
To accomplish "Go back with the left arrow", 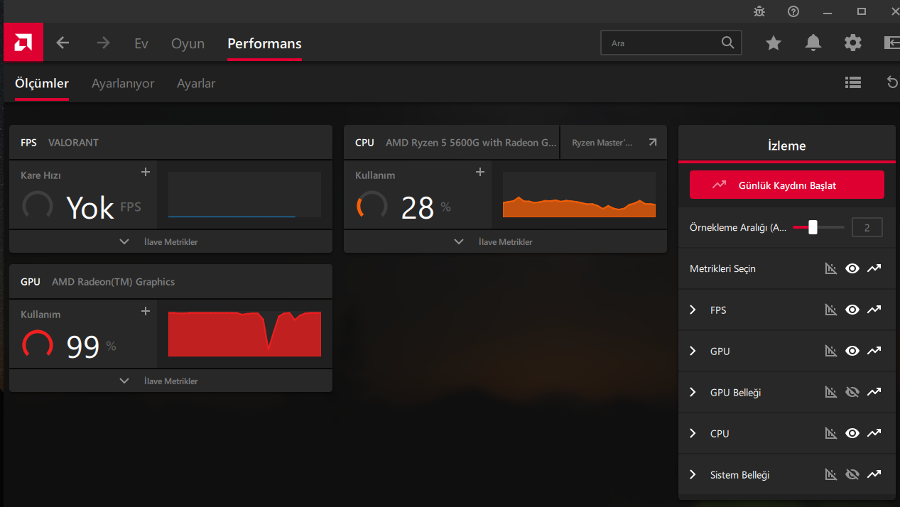I will click(x=63, y=43).
